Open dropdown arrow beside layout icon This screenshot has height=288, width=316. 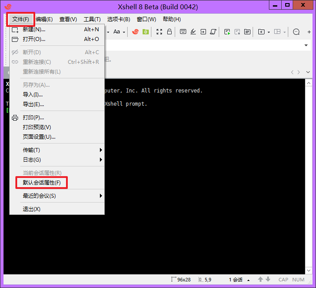(285, 32)
